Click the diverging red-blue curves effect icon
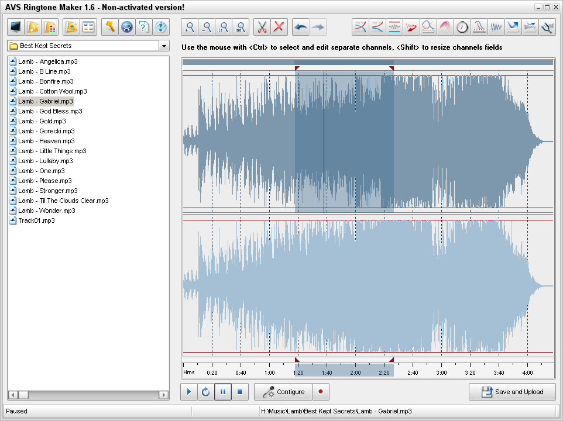Viewport: 563px width, 421px height. 377,27
